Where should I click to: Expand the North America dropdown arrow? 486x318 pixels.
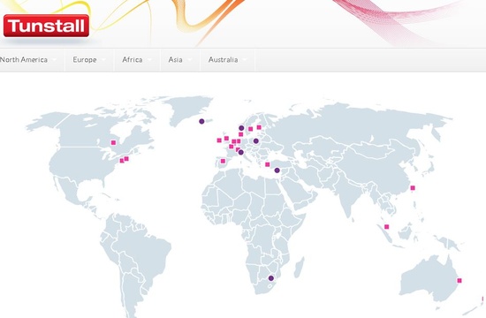coord(55,59)
